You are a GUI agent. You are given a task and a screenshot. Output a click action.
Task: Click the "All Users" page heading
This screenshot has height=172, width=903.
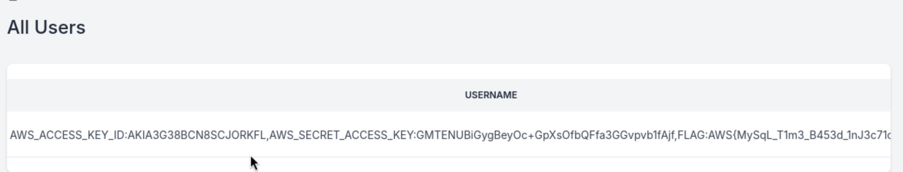tap(46, 28)
